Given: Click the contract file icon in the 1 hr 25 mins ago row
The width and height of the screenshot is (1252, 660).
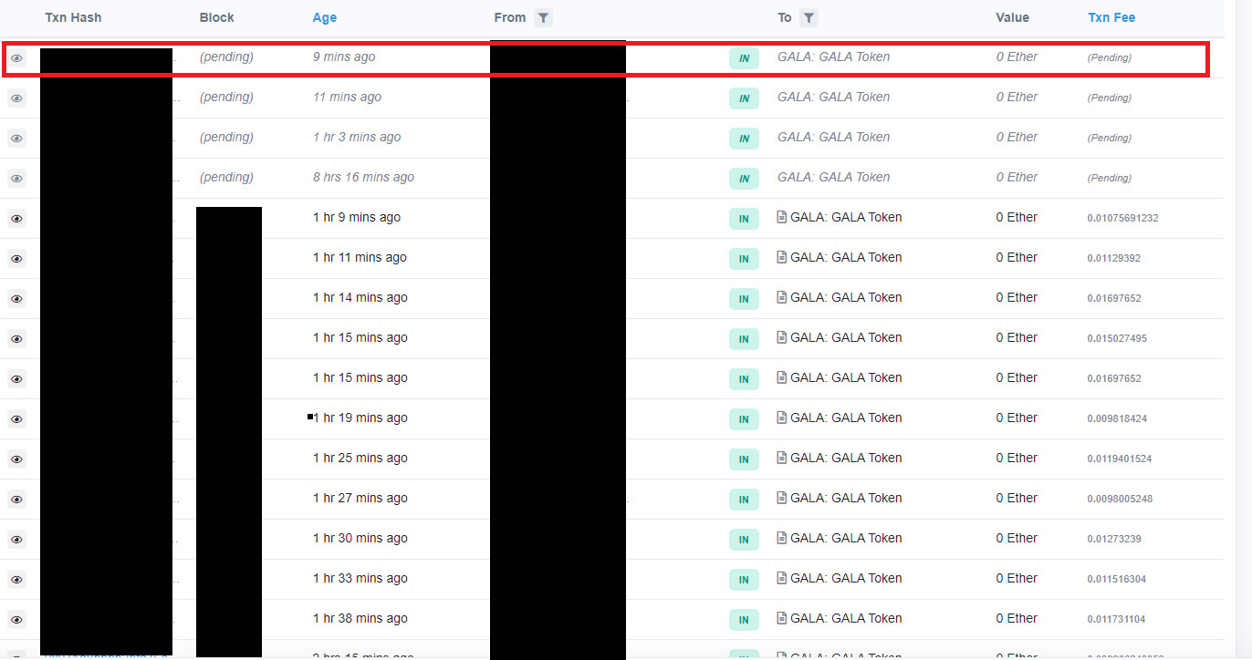Looking at the screenshot, I should (x=781, y=458).
